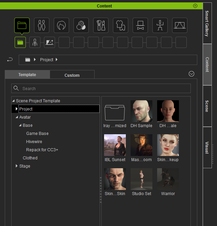217x226 pixels.
Task: Select the Avatar sub-category icon
Action: coord(35,42)
